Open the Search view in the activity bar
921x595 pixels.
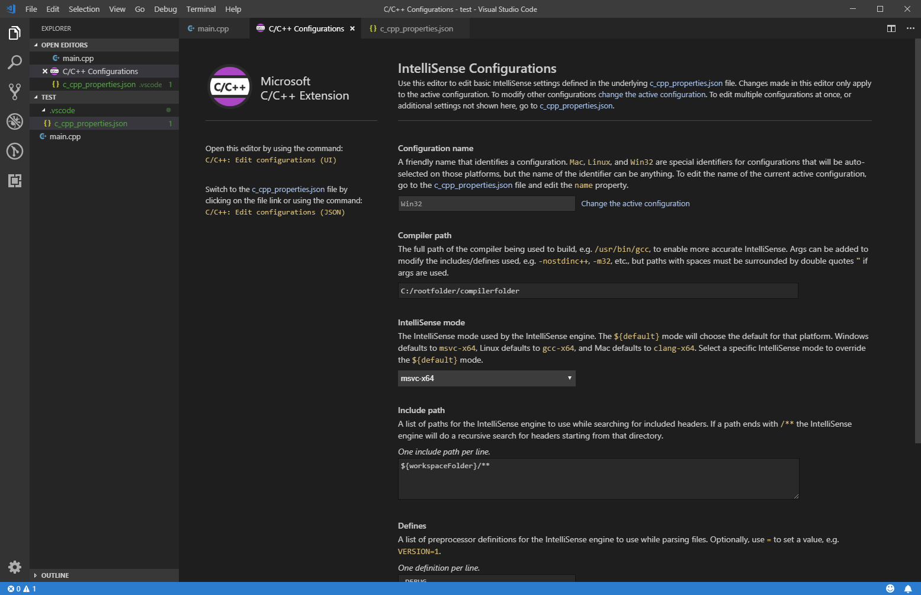pyautogui.click(x=14, y=62)
